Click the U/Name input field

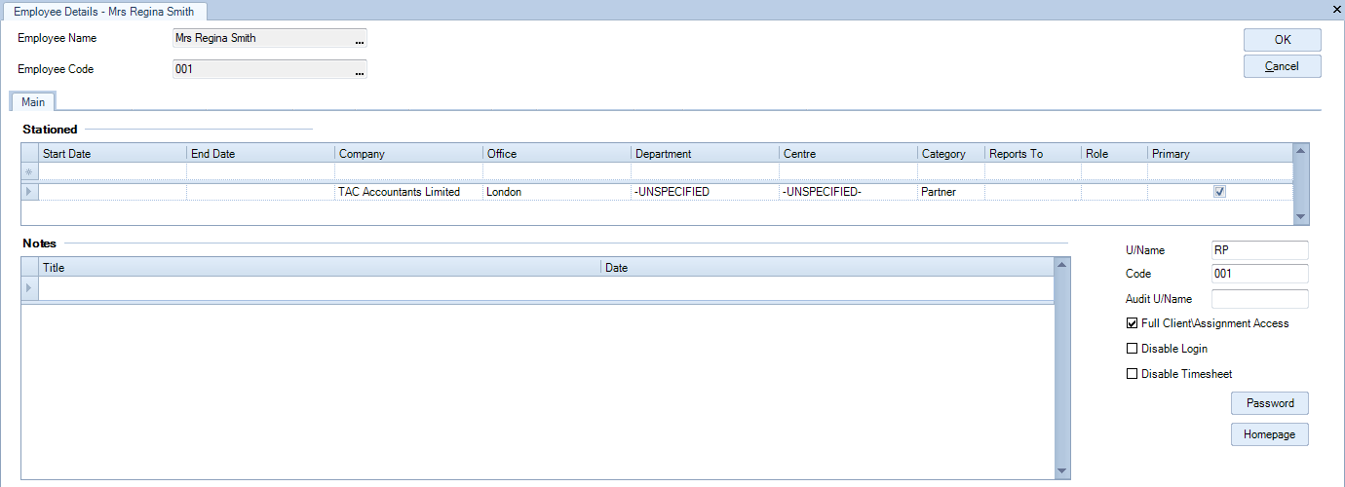tap(1259, 250)
